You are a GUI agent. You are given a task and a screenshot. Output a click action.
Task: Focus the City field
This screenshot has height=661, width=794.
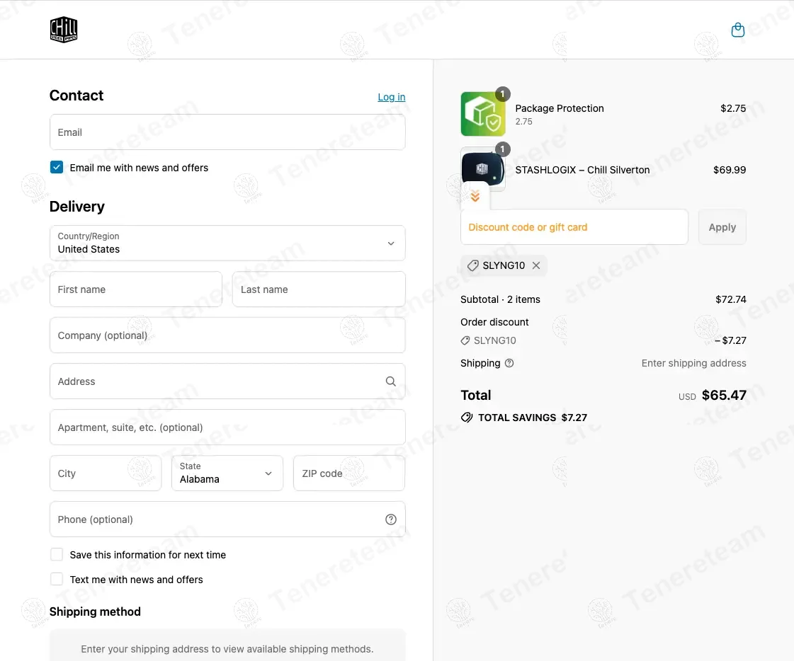(106, 473)
